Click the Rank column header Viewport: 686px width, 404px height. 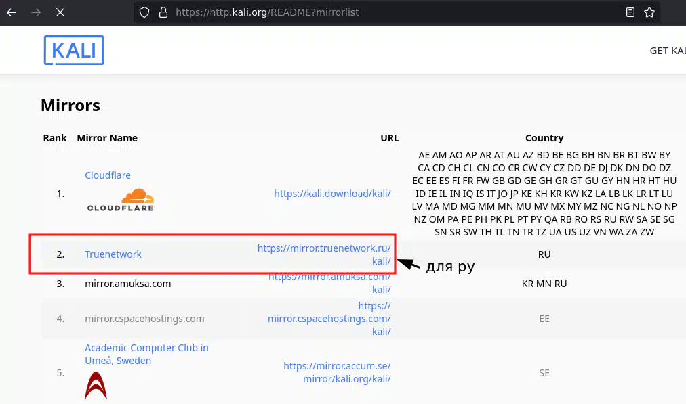coord(55,138)
